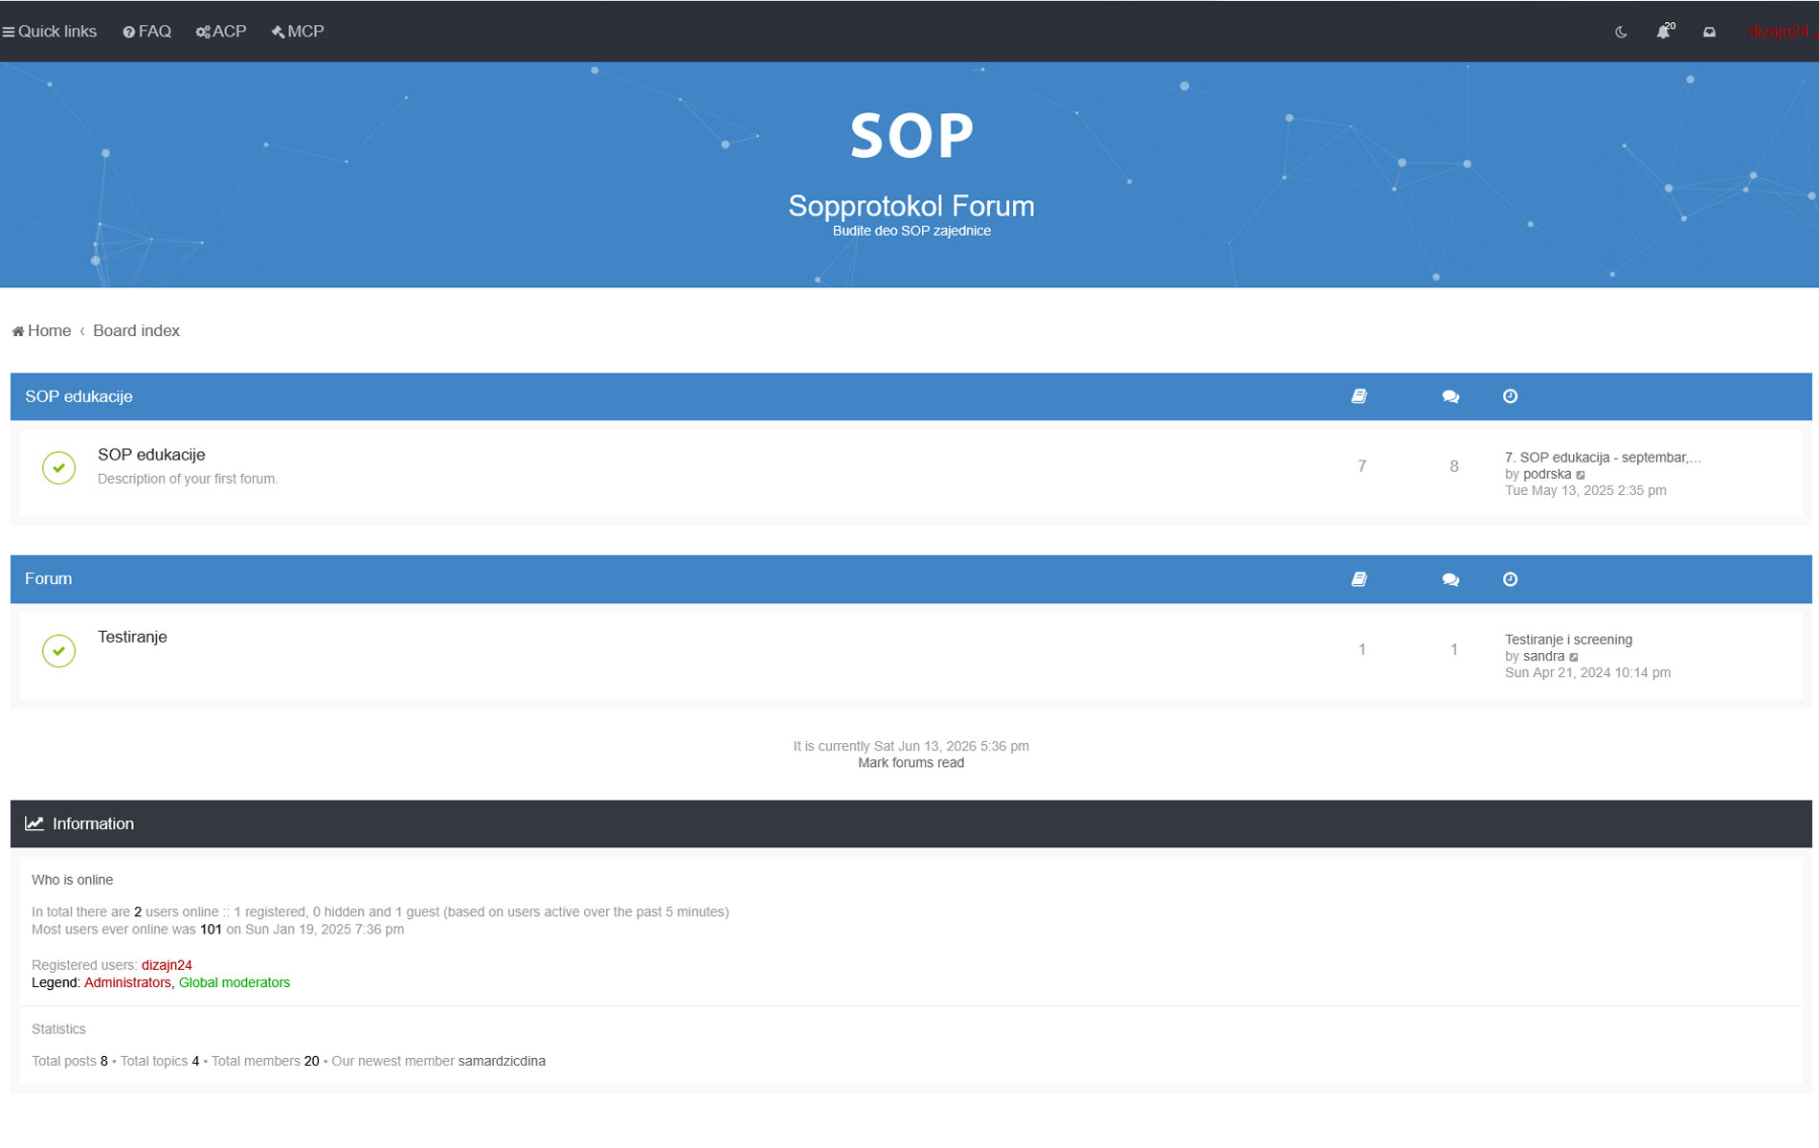Open dizajn24 in registered users list
The width and height of the screenshot is (1819, 1148).
click(x=167, y=965)
